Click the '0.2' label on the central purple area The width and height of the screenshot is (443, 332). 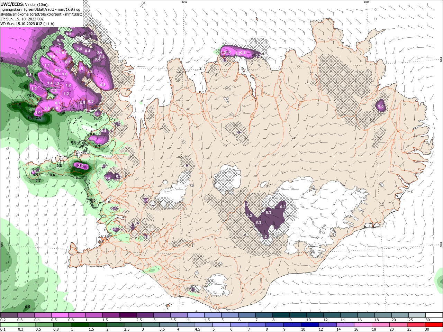[x=264, y=236]
